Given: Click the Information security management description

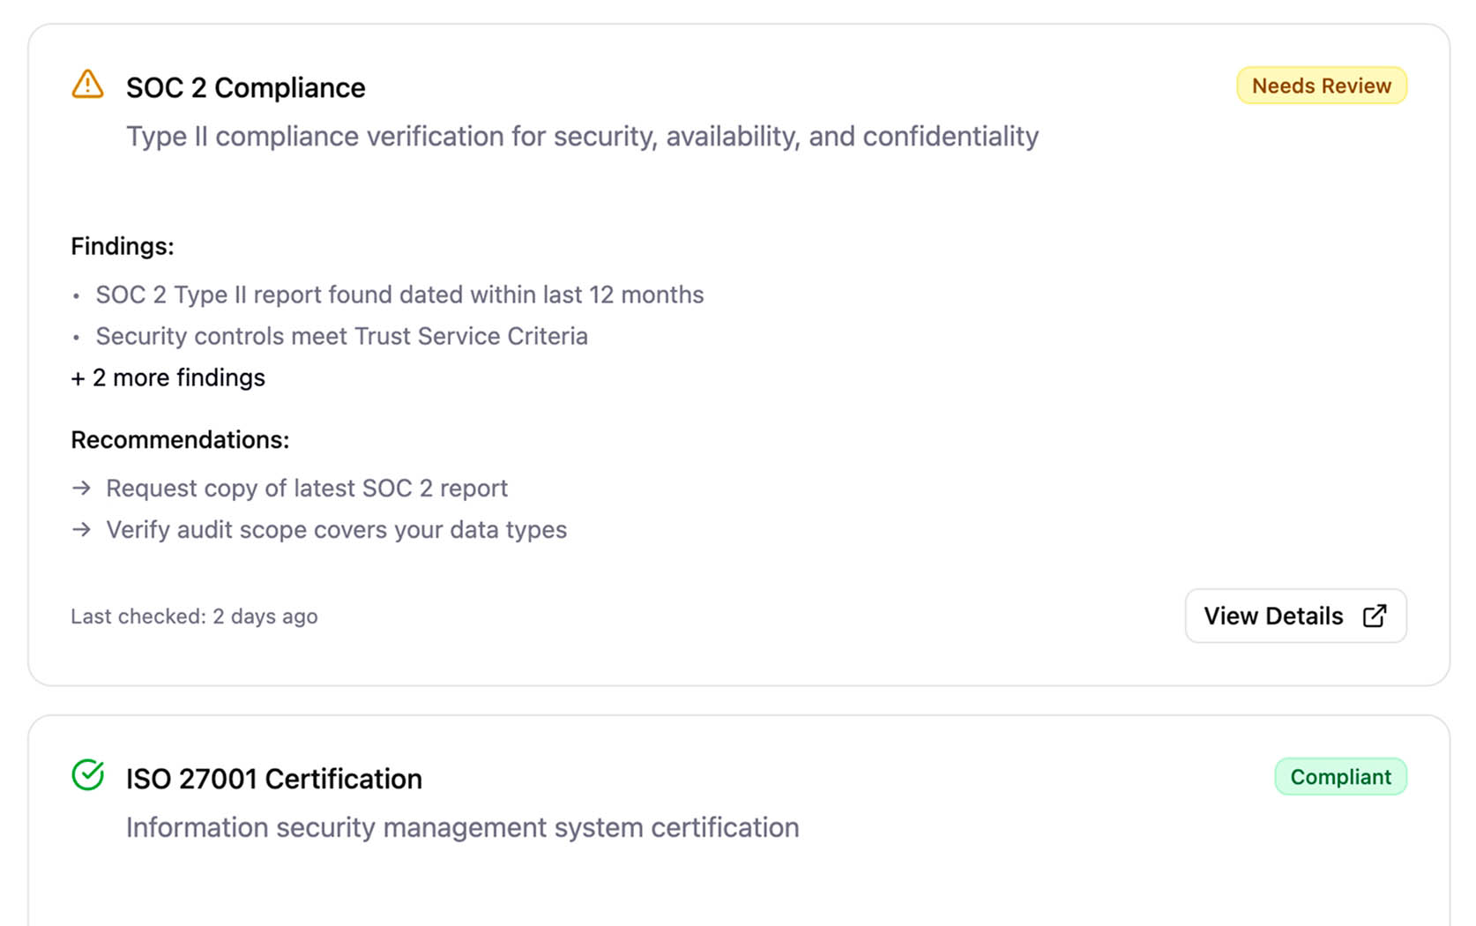Looking at the screenshot, I should click(462, 827).
